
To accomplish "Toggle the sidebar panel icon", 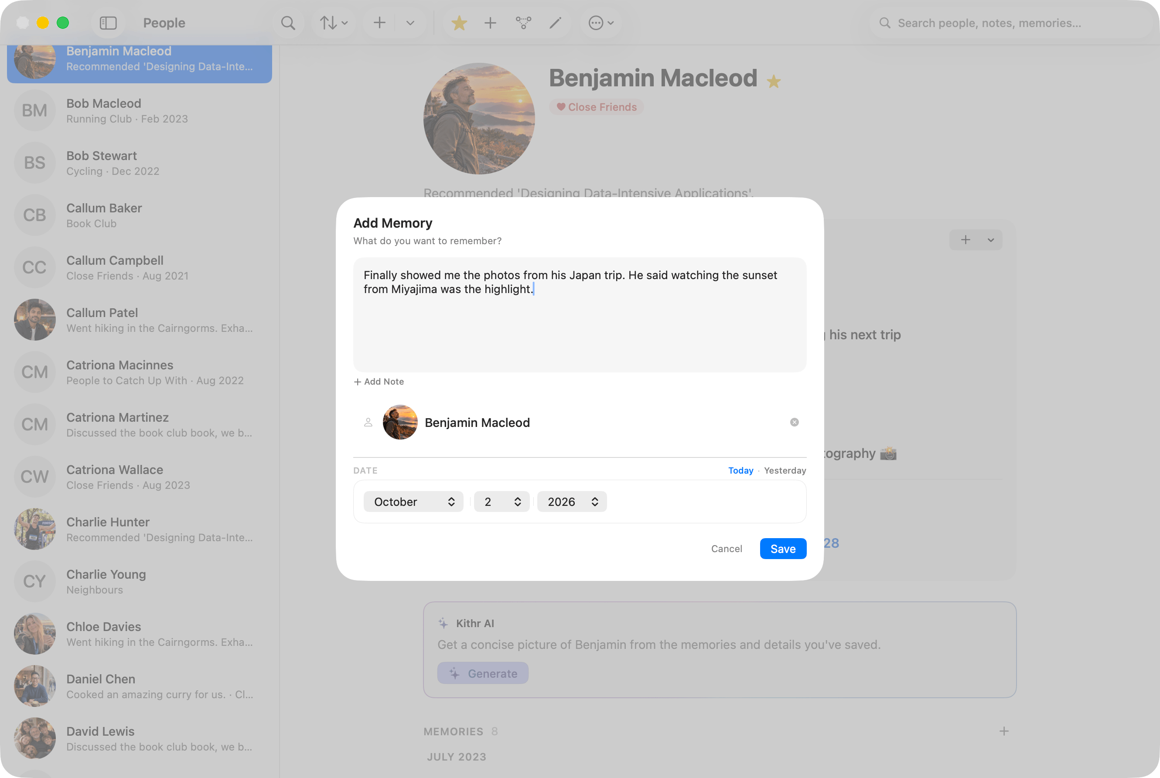I will click(x=108, y=23).
